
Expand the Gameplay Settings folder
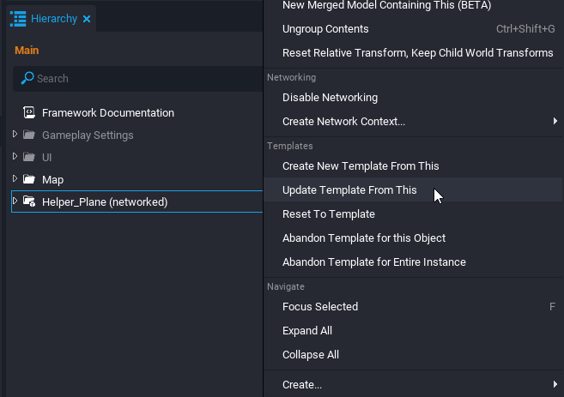pos(15,135)
